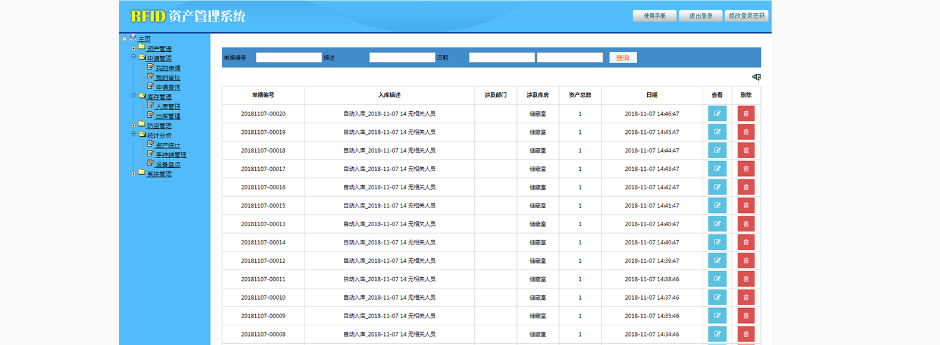
Task: Open view icon for record 20181107-00017
Action: click(x=717, y=169)
